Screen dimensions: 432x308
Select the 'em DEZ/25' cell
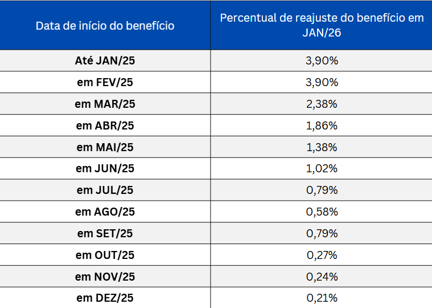tap(105, 298)
